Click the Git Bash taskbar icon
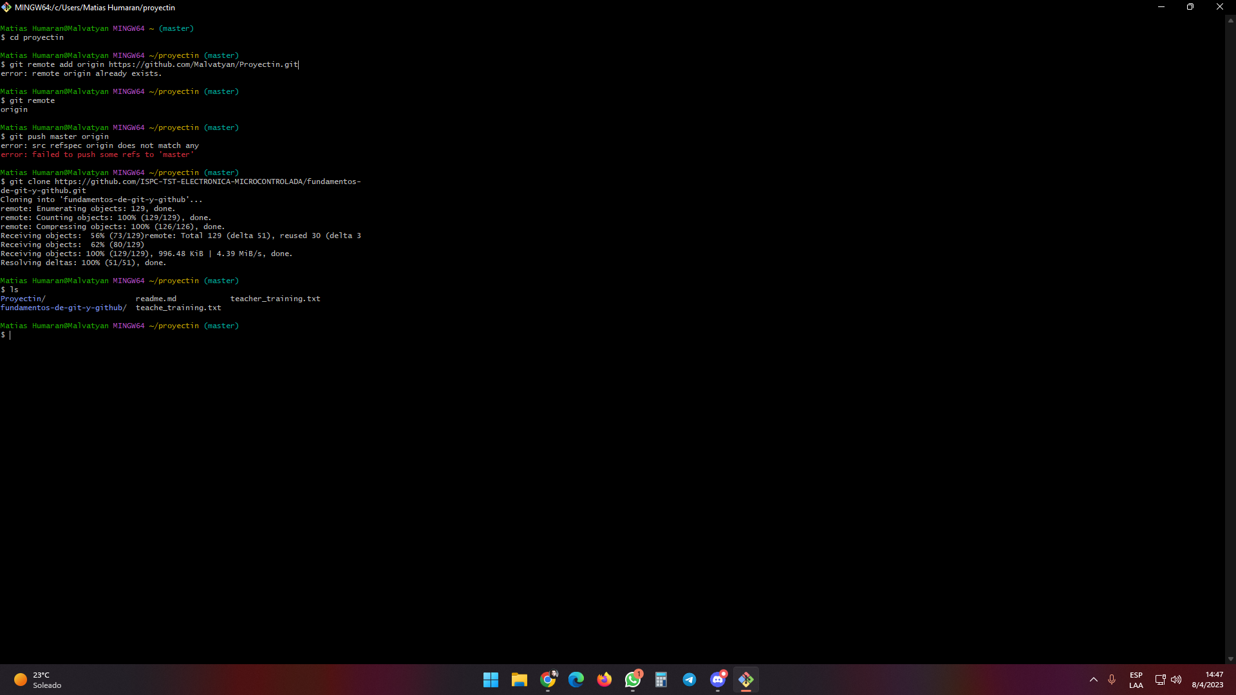This screenshot has height=695, width=1236. pos(746,680)
